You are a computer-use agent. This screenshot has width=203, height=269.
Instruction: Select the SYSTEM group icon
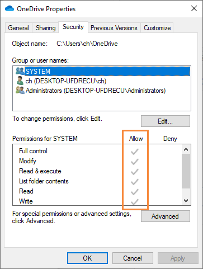click(20, 71)
